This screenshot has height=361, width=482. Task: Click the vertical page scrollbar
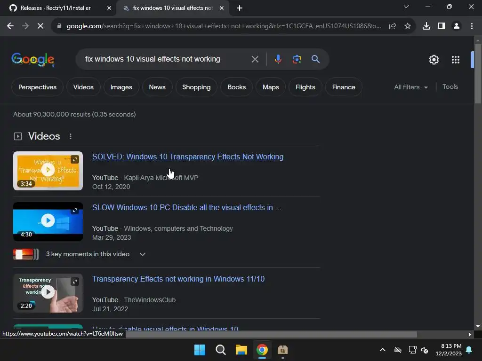coord(478,74)
